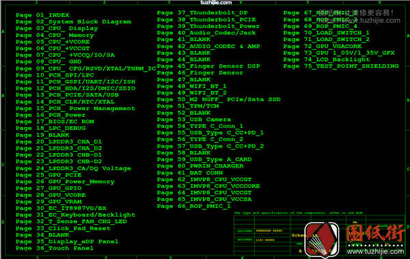Open Page 60_PWRIN_CHARGER entry

coord(200,166)
